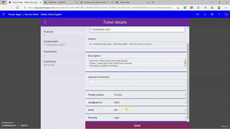Click the form's vertical scrollbar thumb
This screenshot has width=230, height=129.
(188, 81)
